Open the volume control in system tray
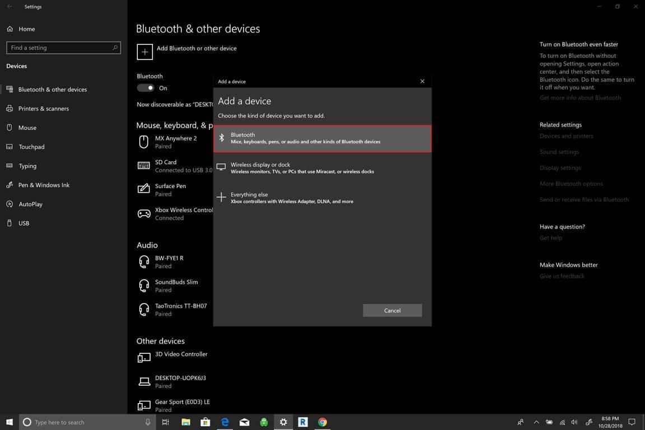This screenshot has height=430, width=645. pos(574,422)
